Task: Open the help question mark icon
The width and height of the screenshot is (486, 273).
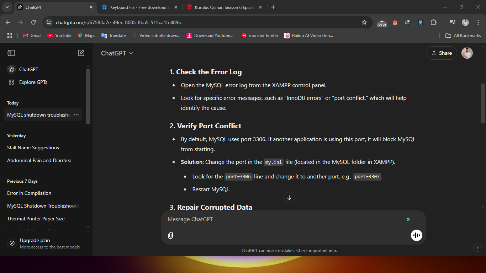Action: pos(477,247)
